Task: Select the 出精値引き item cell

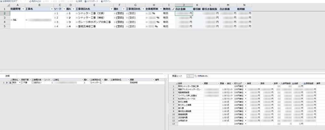Action: pyautogui.click(x=191, y=121)
